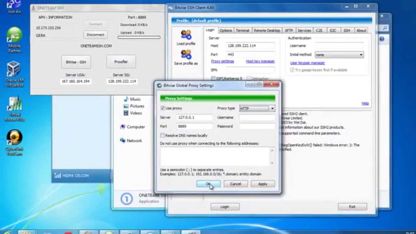Click the Help link in Bitvise
The width and height of the screenshot is (416, 234).
(x=365, y=103)
